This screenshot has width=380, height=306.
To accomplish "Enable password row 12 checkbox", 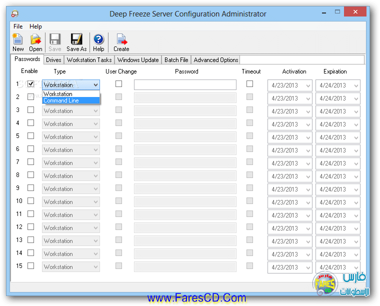I will 31,227.
